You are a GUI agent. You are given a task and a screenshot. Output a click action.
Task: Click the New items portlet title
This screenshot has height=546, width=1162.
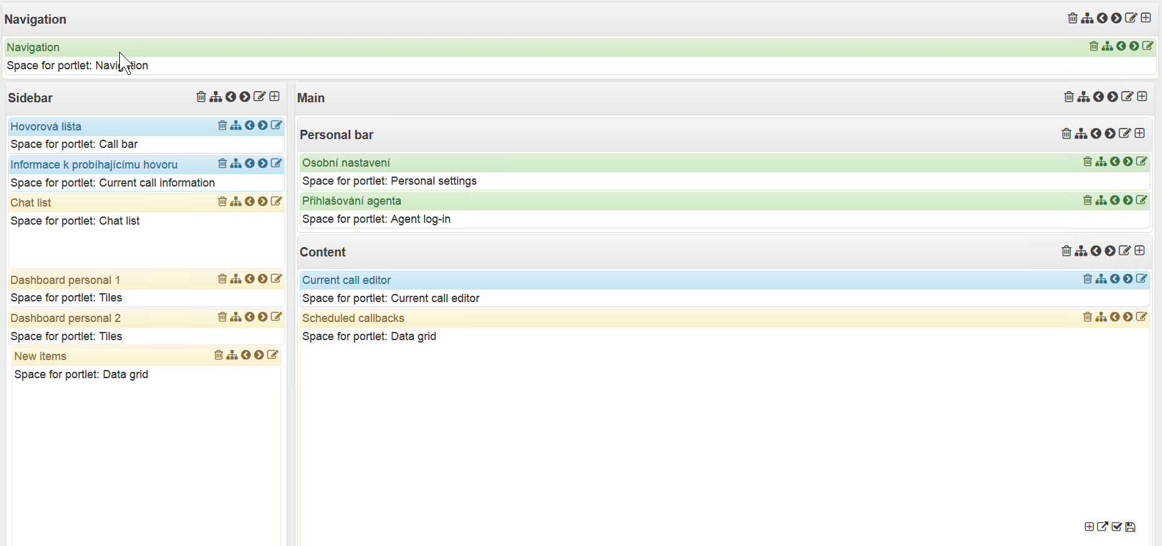tap(41, 356)
